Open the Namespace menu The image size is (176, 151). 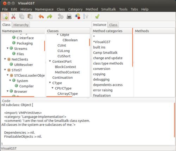44,9
